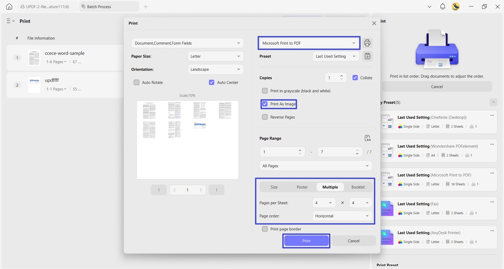Open the tab list chevron in the title bar

(x=429, y=7)
